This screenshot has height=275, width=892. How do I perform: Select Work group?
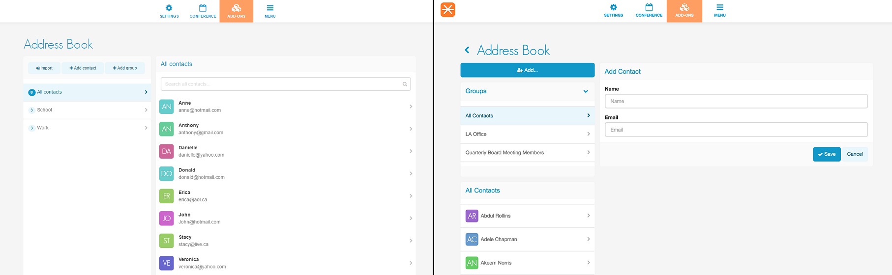point(87,128)
